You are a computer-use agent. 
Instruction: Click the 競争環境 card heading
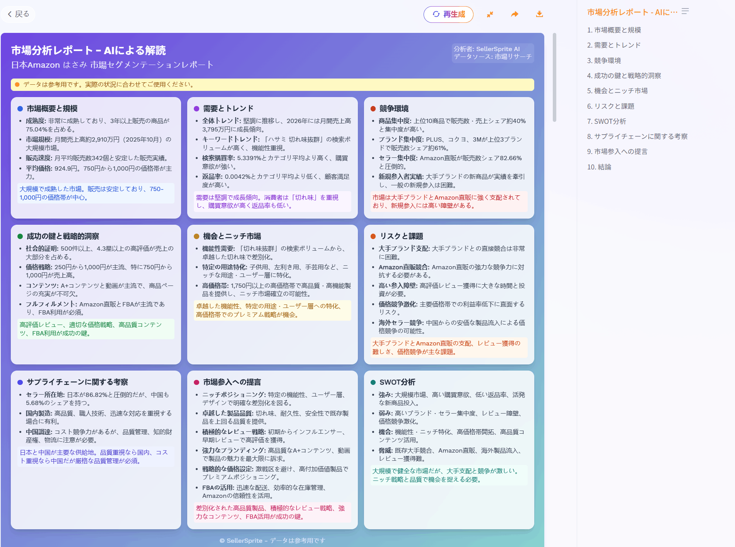click(x=394, y=109)
